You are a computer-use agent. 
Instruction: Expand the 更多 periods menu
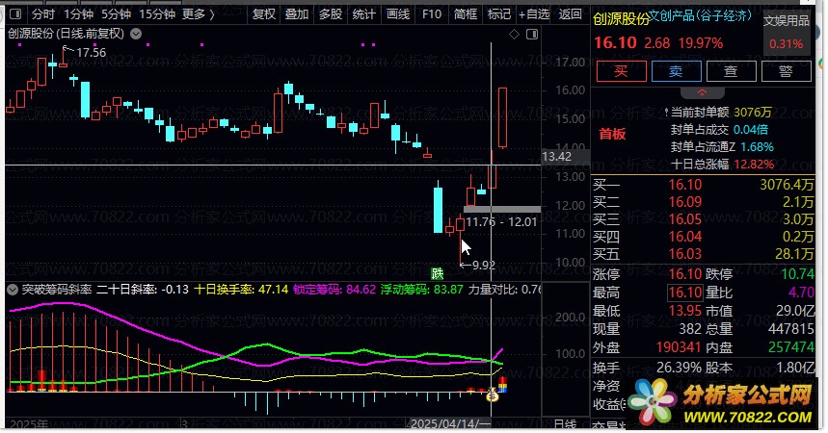point(198,14)
